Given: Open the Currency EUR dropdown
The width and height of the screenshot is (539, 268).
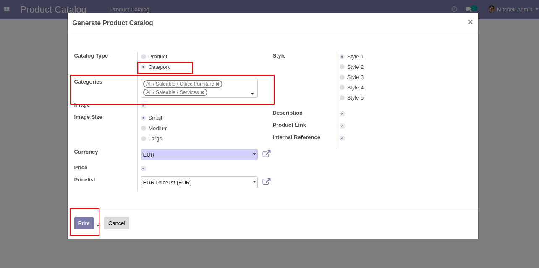Looking at the screenshot, I should click(x=199, y=155).
